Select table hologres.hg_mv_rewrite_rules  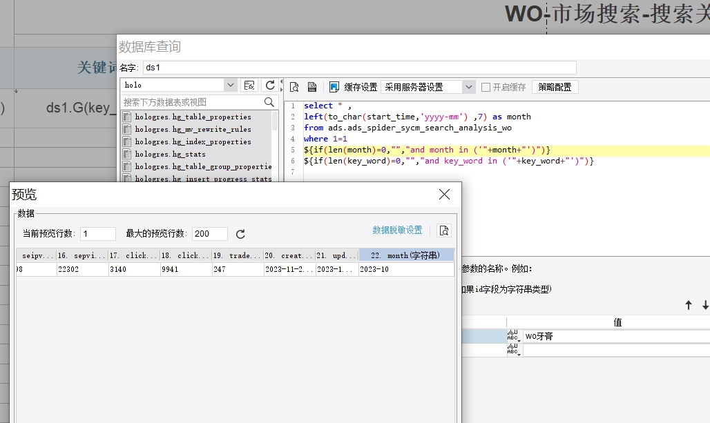point(193,129)
